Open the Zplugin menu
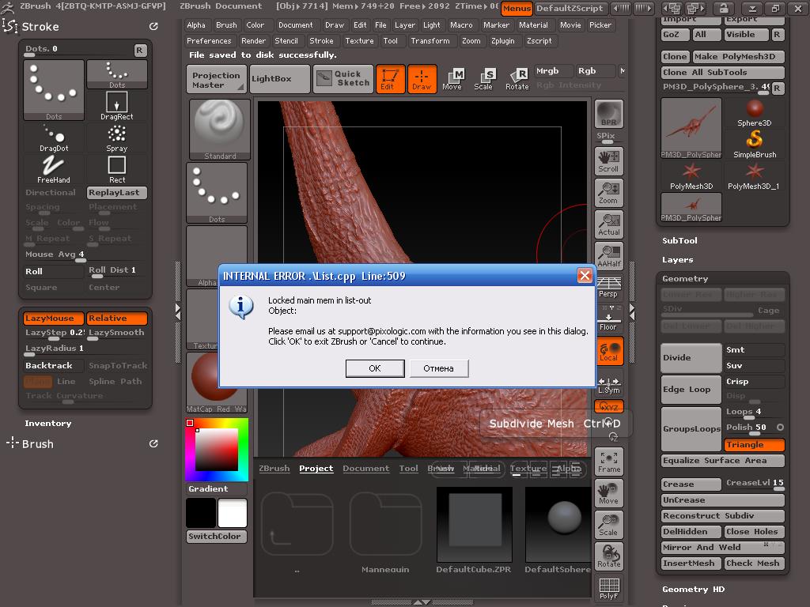 503,41
